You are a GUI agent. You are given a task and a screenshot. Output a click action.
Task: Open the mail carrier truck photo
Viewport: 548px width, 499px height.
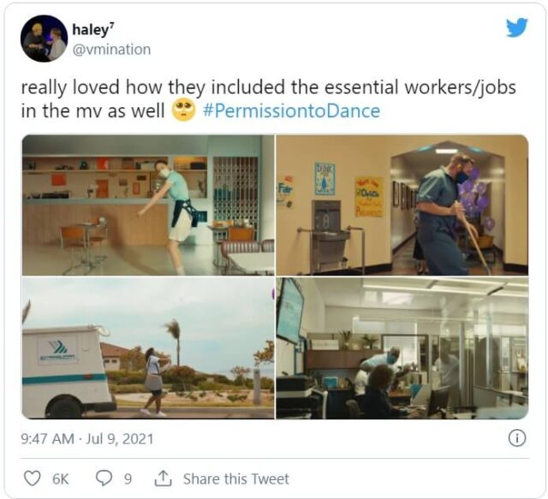(148, 348)
